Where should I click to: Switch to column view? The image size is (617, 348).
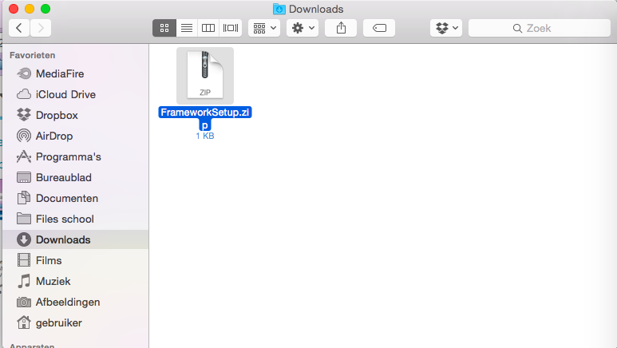click(x=208, y=28)
